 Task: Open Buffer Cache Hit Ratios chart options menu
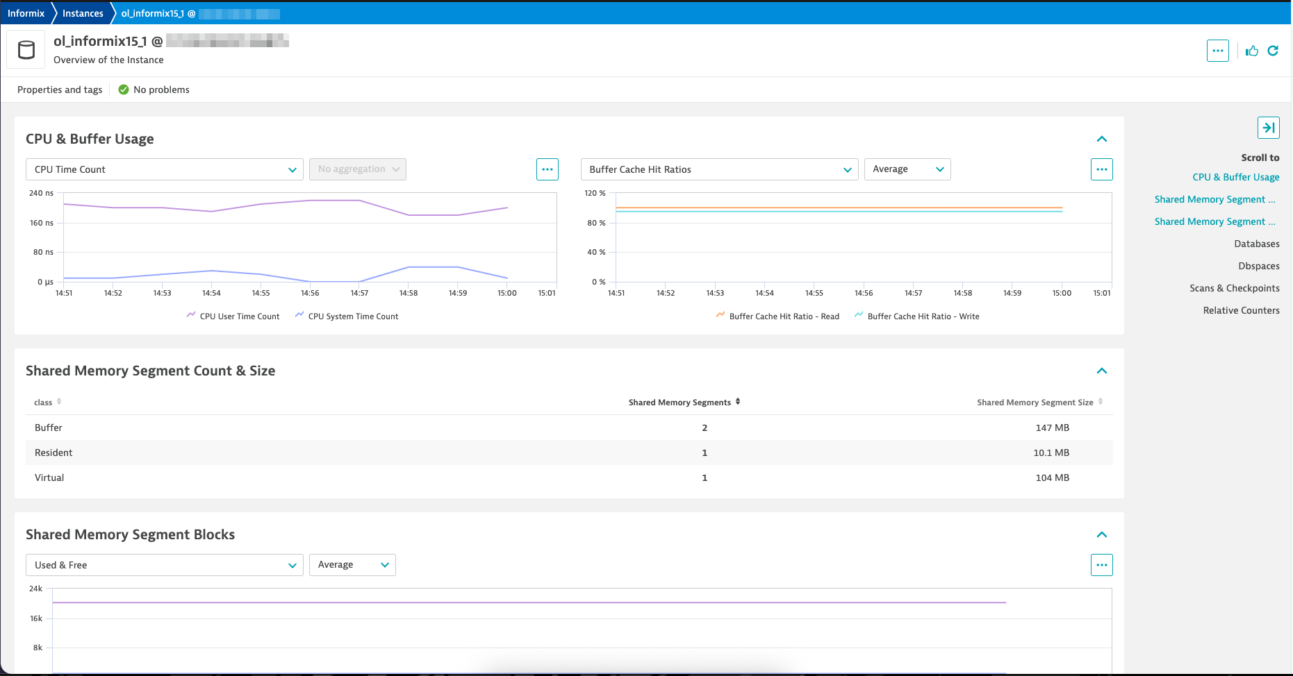(x=1102, y=169)
